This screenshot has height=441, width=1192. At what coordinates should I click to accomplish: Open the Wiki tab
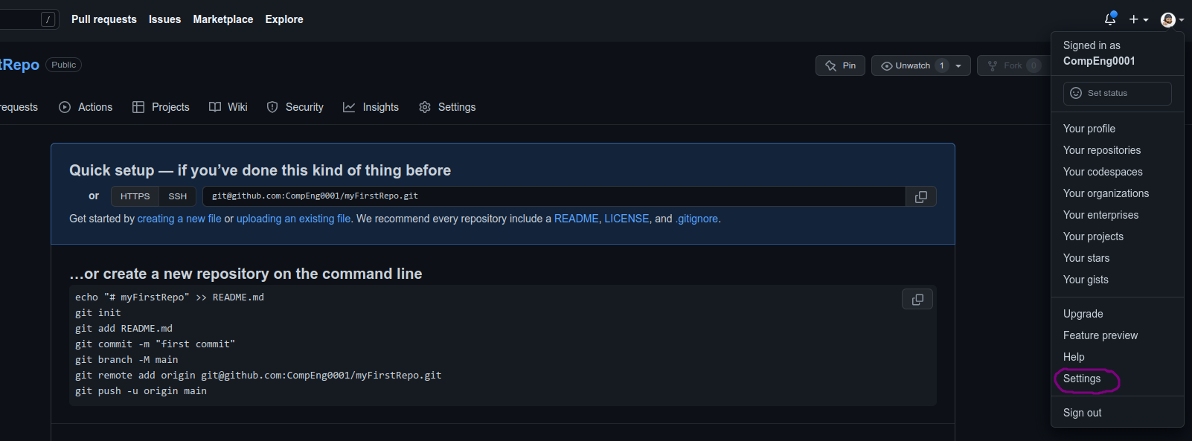click(x=228, y=107)
